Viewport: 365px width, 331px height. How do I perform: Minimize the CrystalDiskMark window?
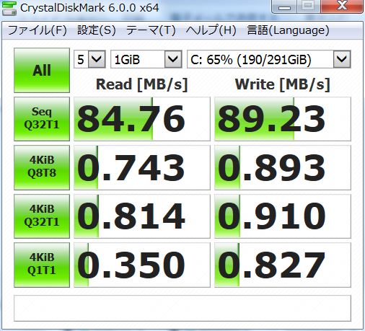pyautogui.click(x=284, y=6)
